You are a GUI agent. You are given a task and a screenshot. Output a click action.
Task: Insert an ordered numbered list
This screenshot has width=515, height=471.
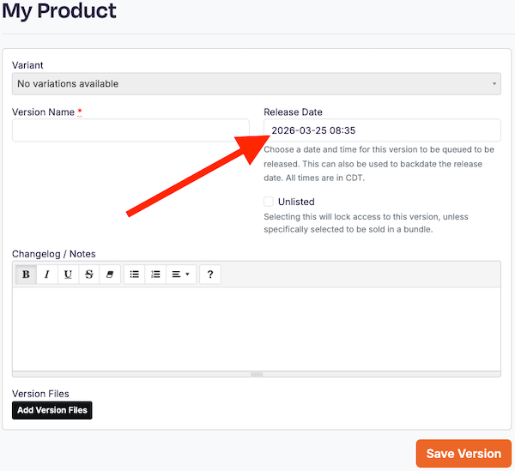pyautogui.click(x=155, y=275)
